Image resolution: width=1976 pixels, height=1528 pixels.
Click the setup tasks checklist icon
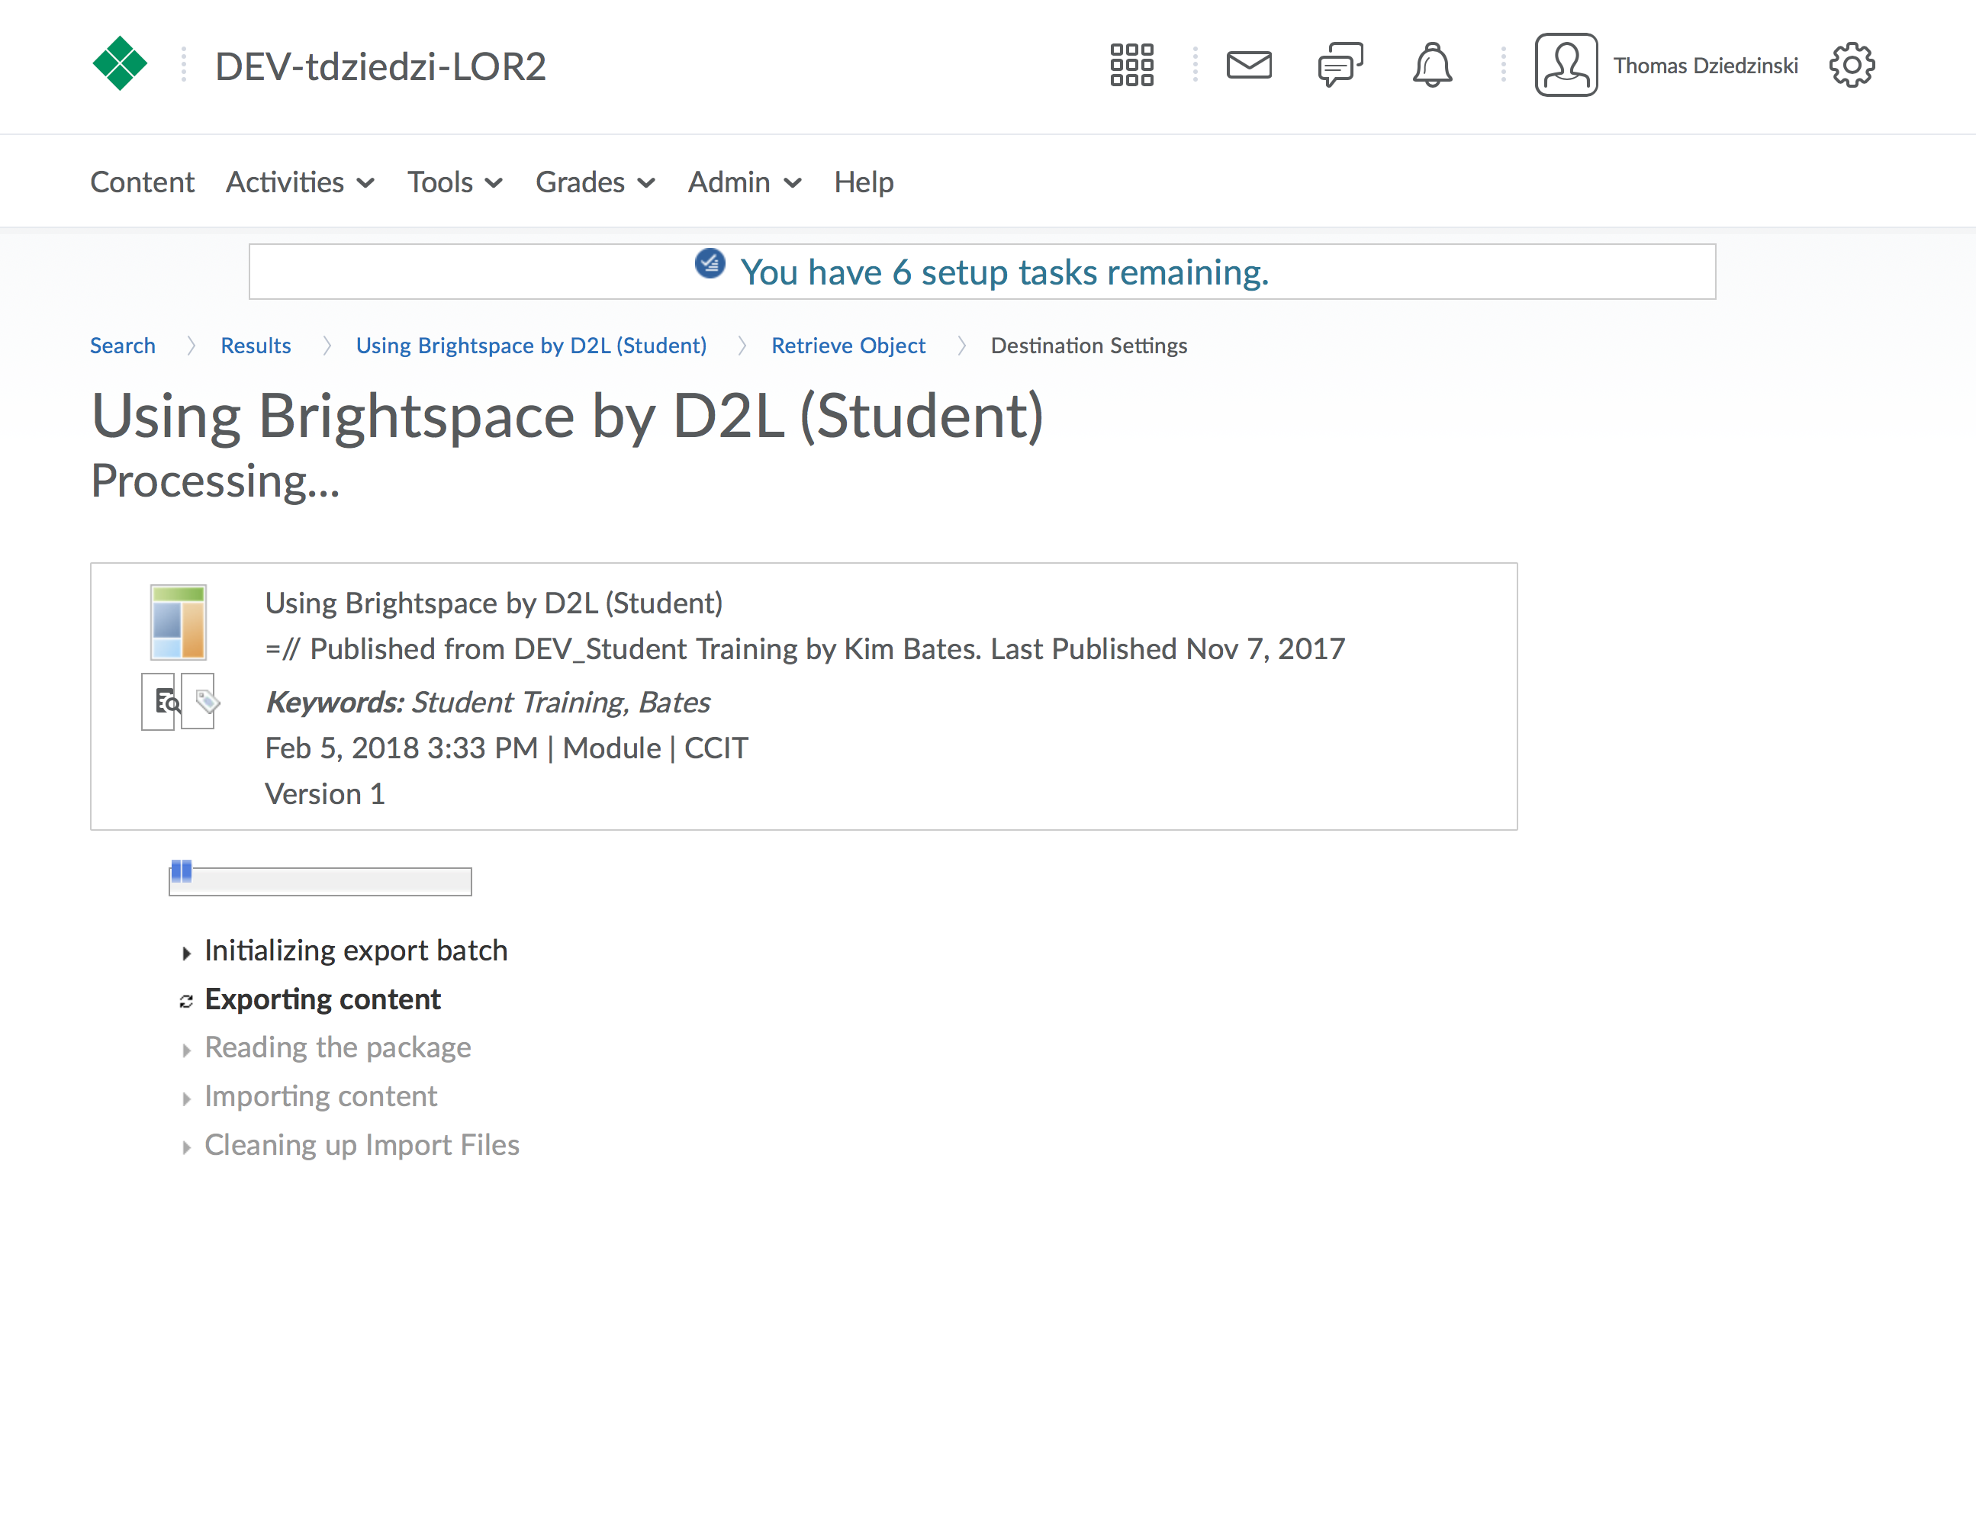pos(710,263)
